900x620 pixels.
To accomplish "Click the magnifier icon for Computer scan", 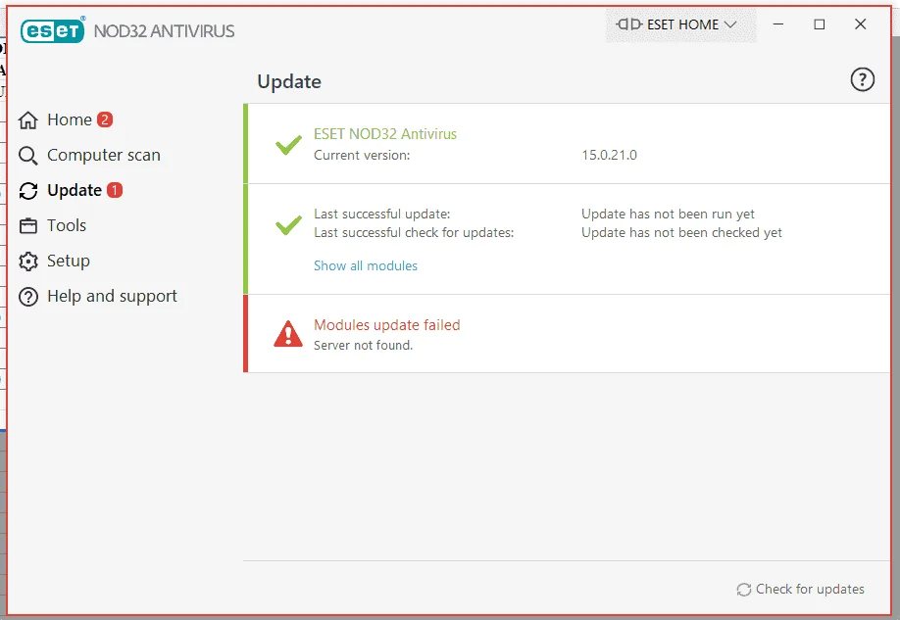I will (x=28, y=156).
